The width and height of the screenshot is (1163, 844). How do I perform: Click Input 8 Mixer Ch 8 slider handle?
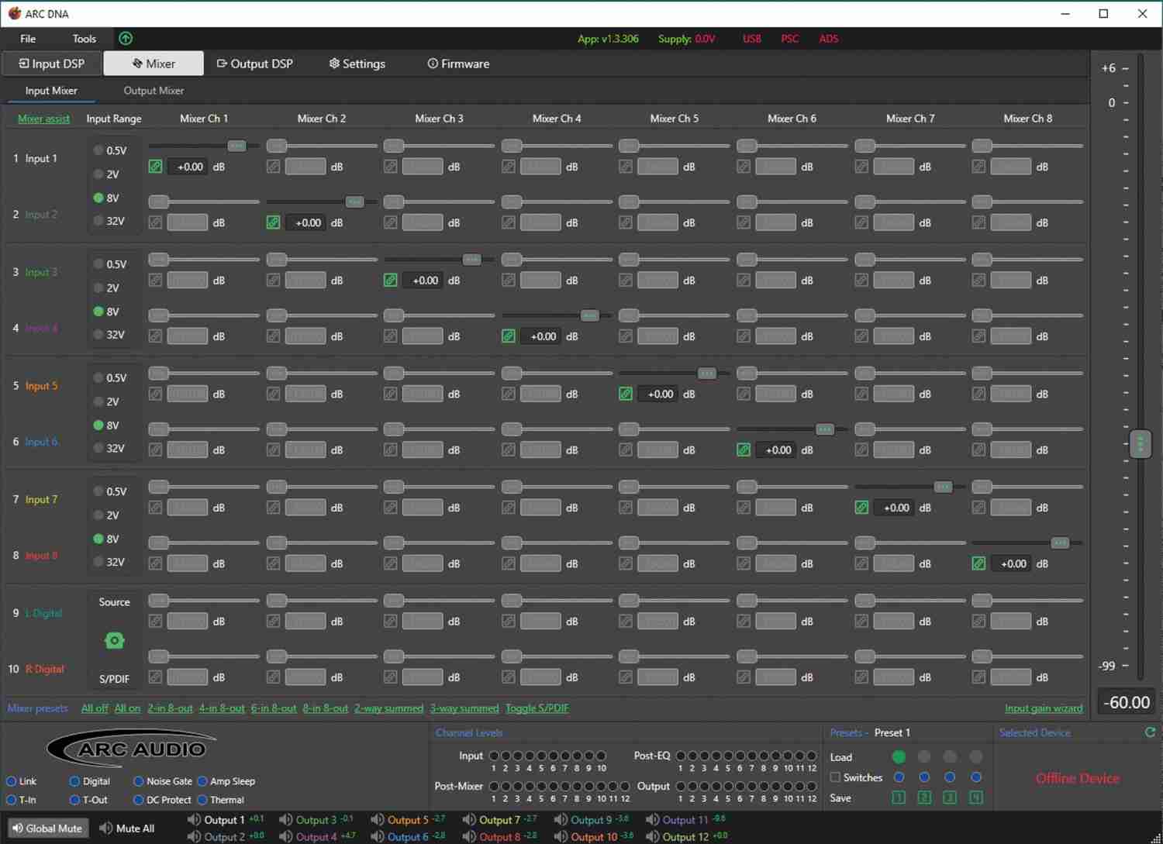point(1060,543)
